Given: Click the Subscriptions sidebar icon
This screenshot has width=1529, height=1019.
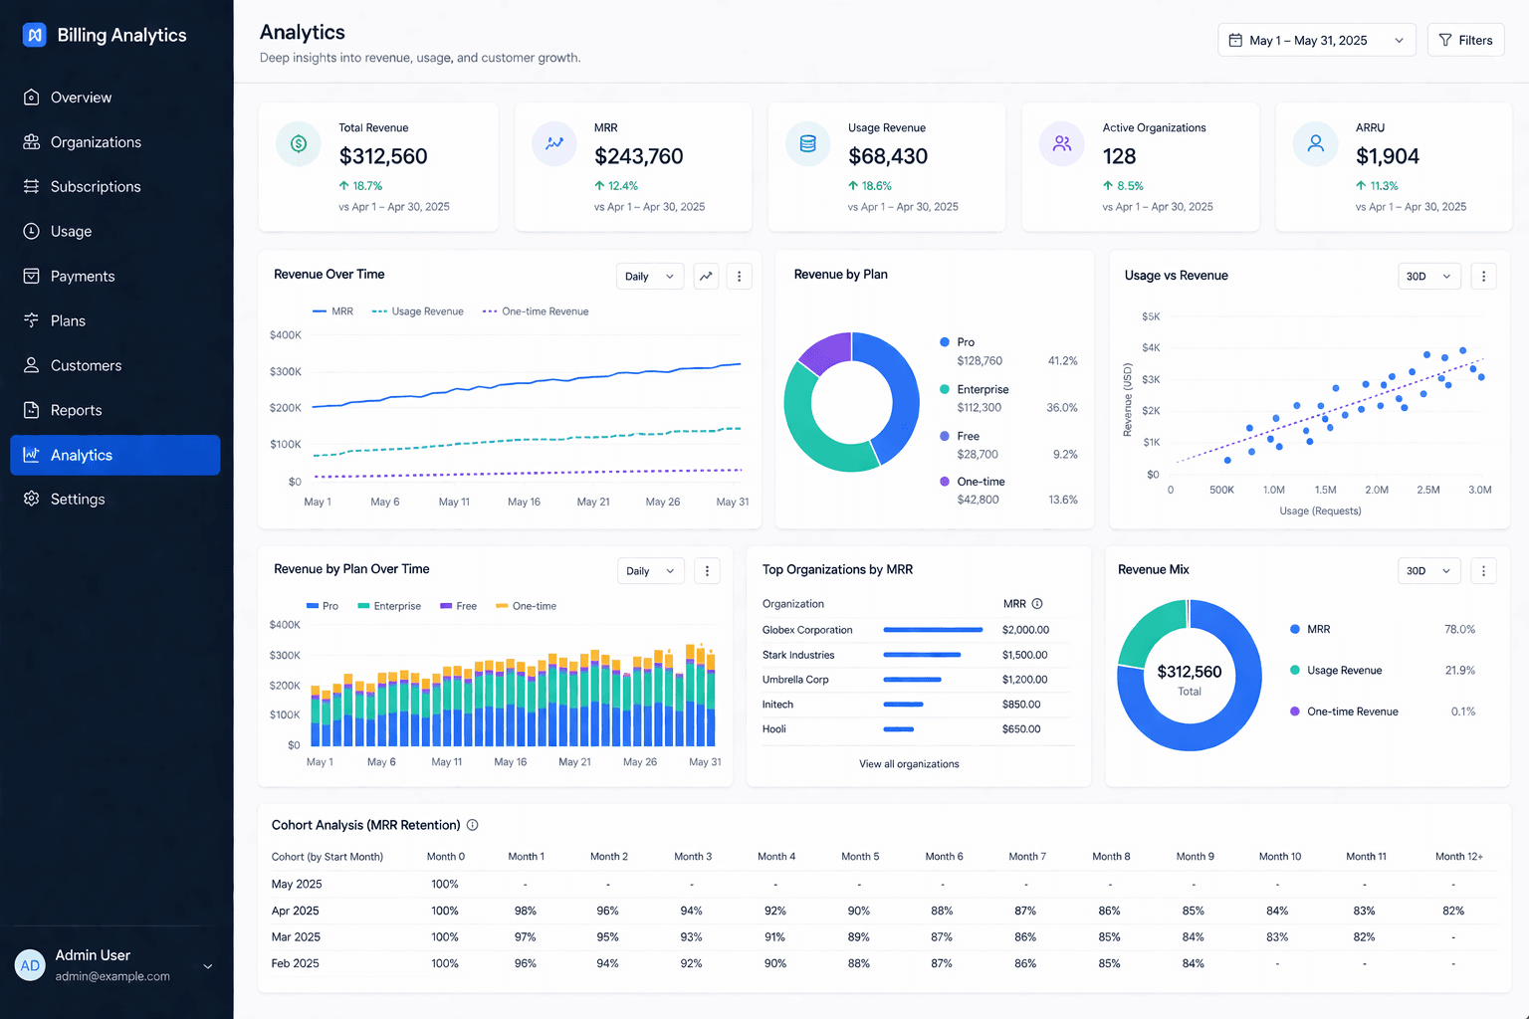Looking at the screenshot, I should pyautogui.click(x=32, y=186).
